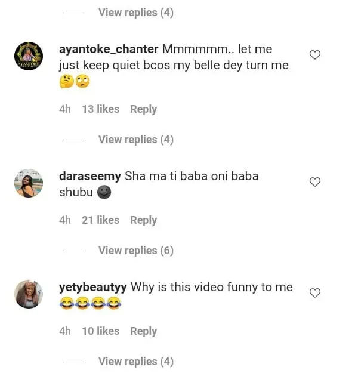Reply to daraseemy's comment
The height and width of the screenshot is (376, 358).
pos(143,220)
